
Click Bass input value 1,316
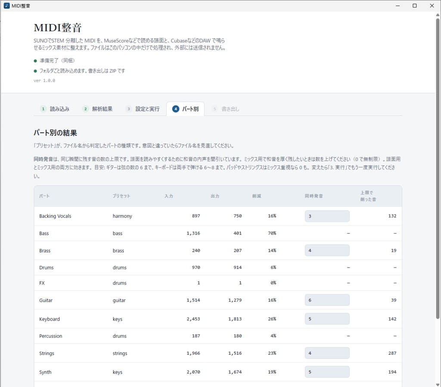pos(193,233)
